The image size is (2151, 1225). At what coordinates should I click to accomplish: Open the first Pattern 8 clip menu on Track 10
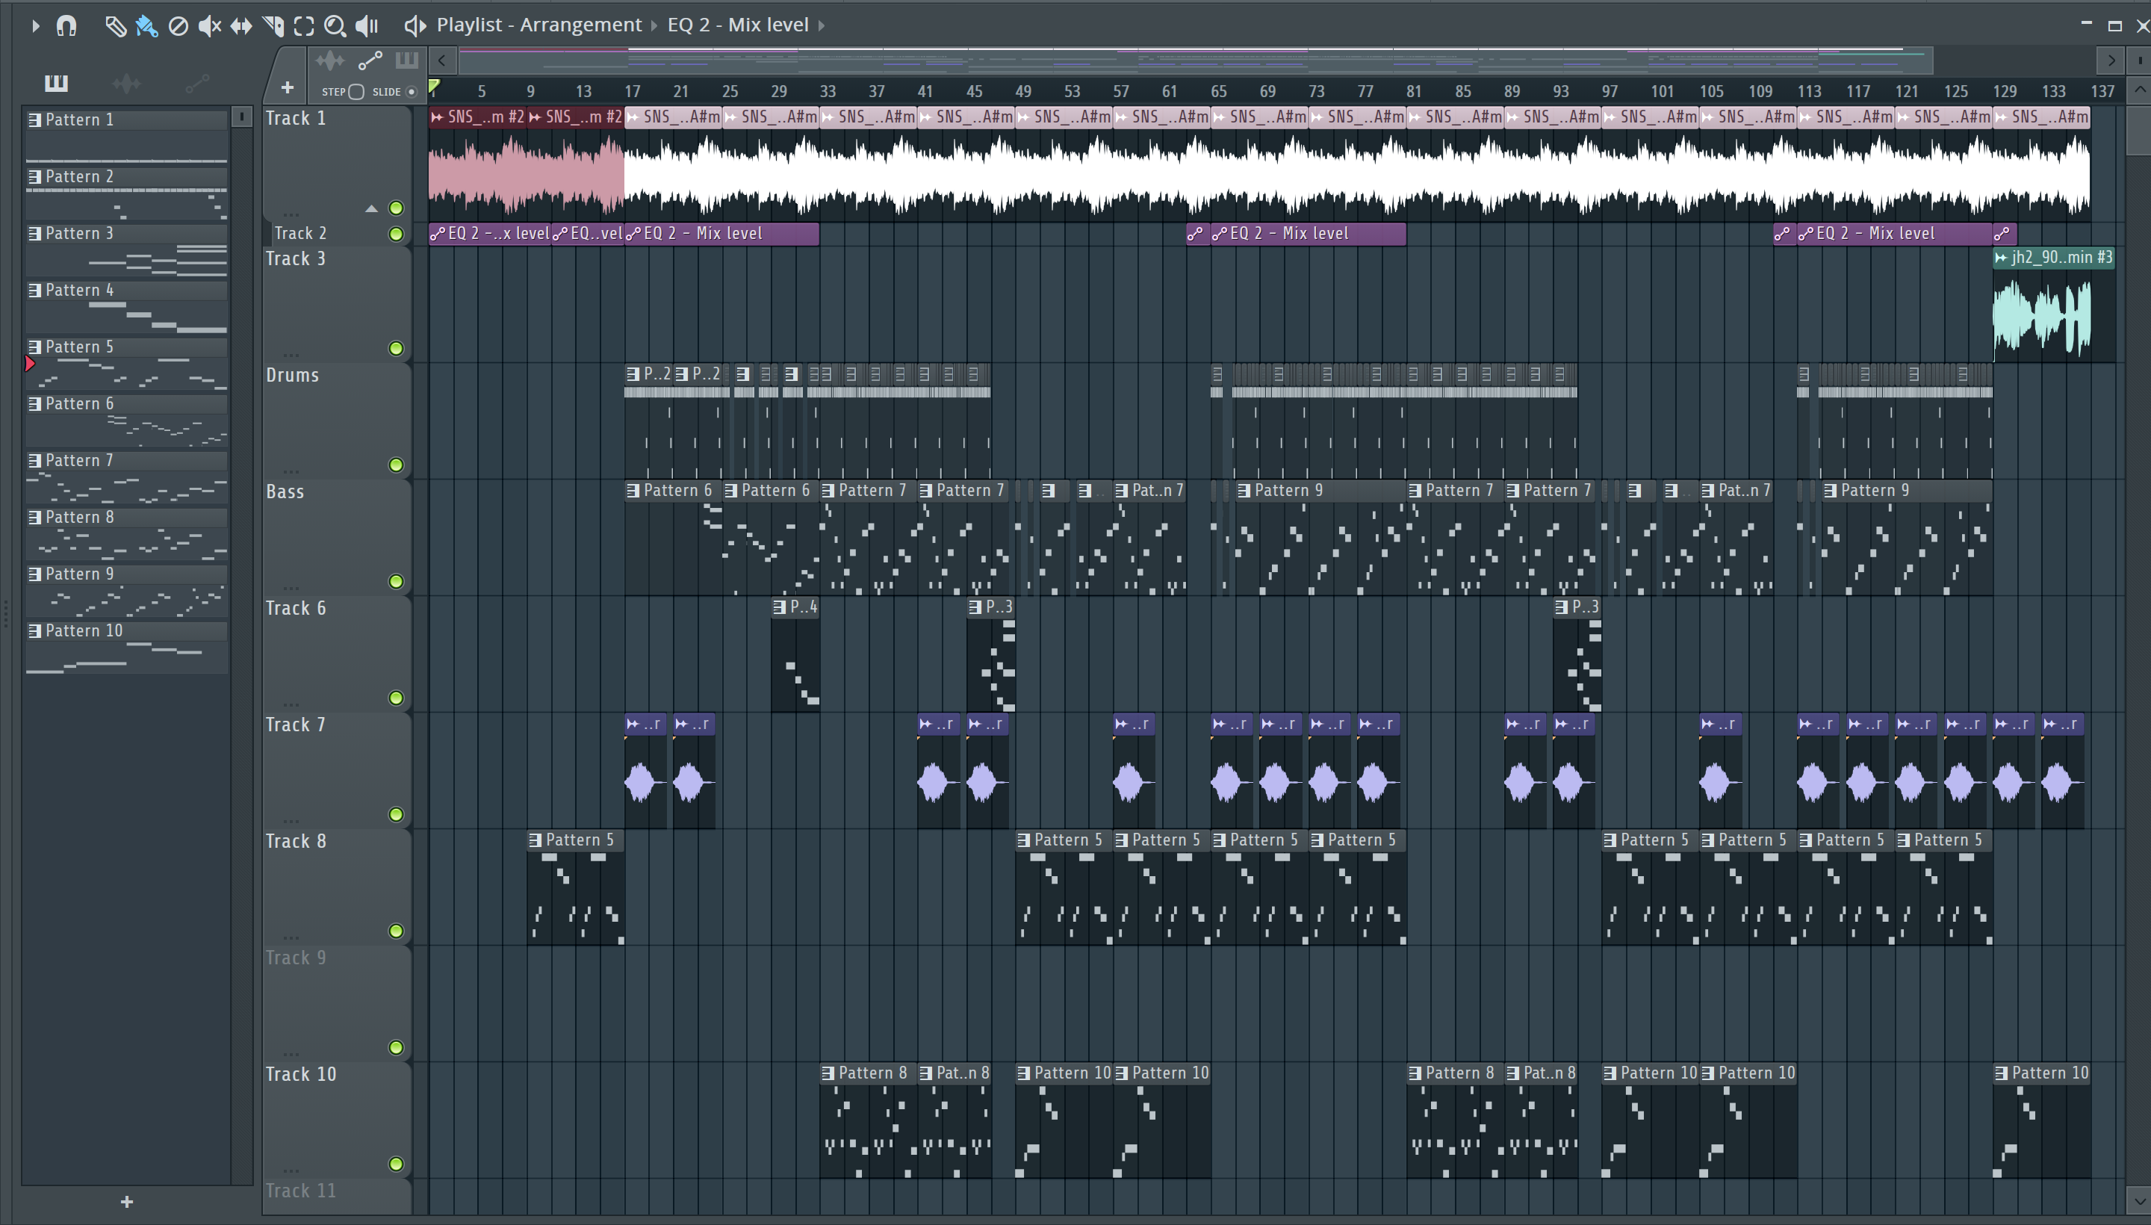(828, 1073)
